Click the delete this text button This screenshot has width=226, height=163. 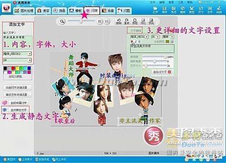point(162,72)
